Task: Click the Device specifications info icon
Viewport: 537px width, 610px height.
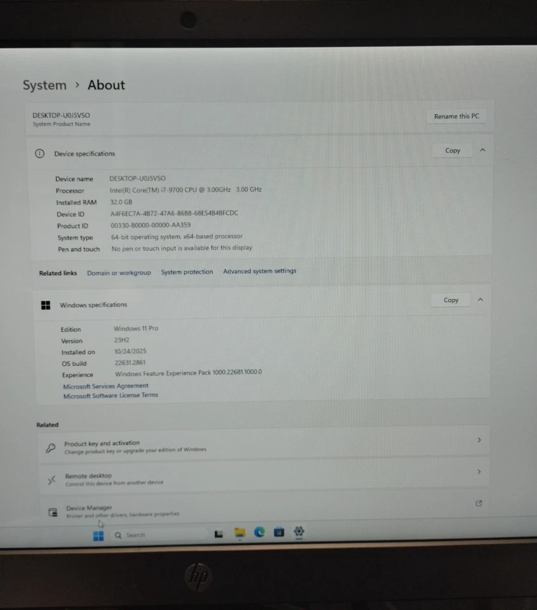Action: pyautogui.click(x=39, y=154)
